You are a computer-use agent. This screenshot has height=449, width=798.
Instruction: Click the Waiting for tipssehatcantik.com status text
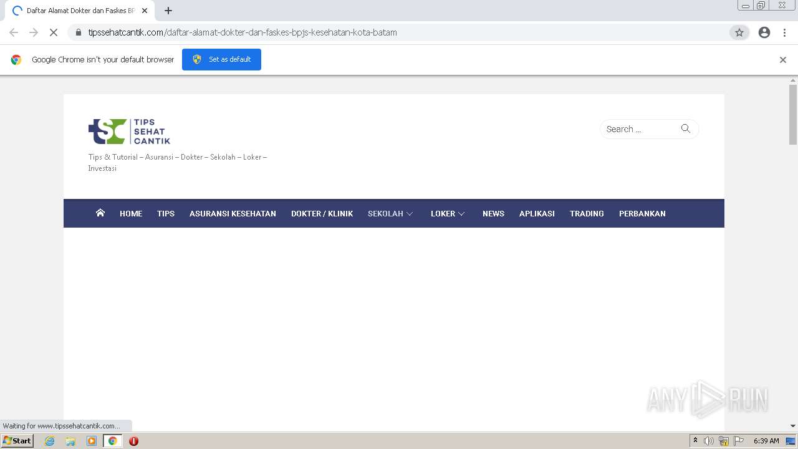click(61, 426)
